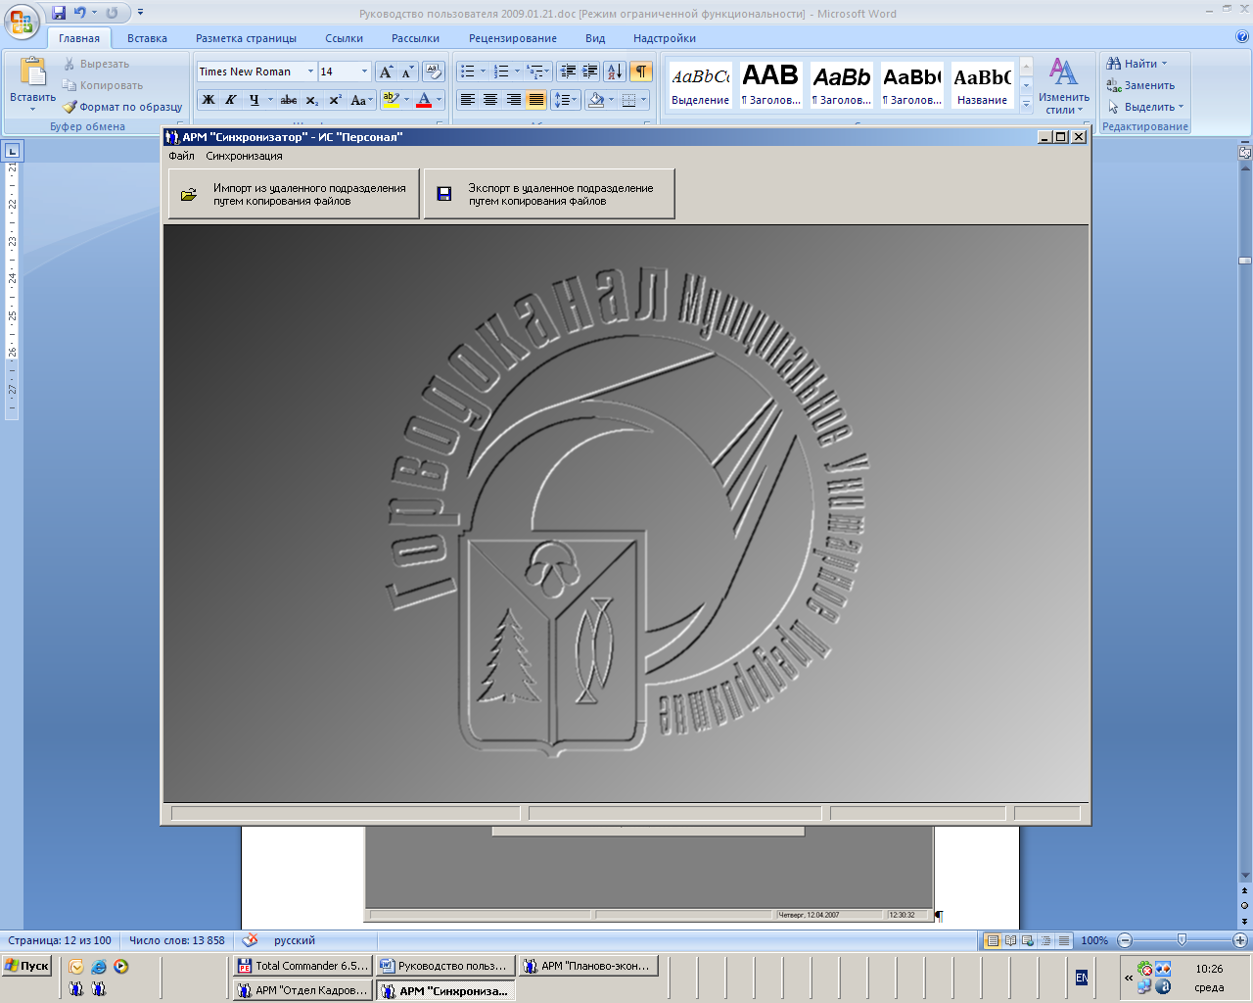Toggle underline Ч formatting
Image resolution: width=1253 pixels, height=1003 pixels.
pyautogui.click(x=254, y=100)
